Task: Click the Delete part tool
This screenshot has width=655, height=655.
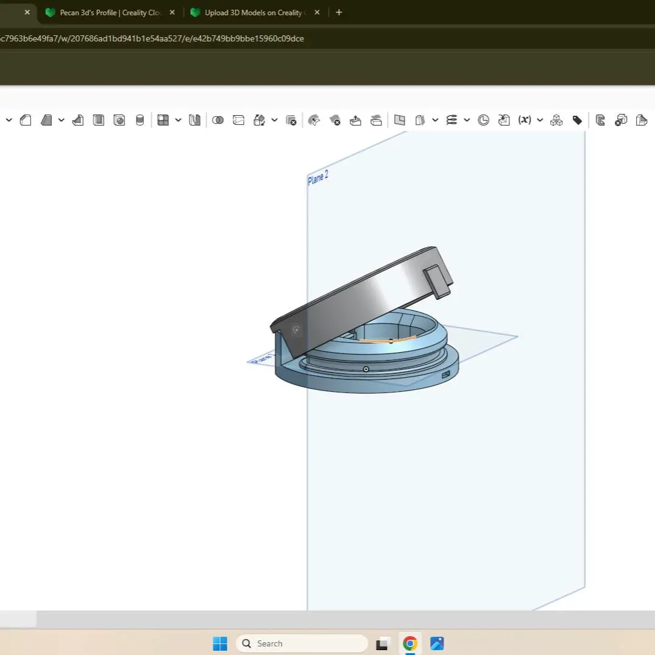Action: [291, 120]
